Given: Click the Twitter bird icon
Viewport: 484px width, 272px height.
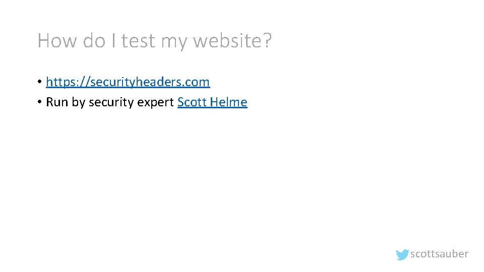Looking at the screenshot, I should pyautogui.click(x=402, y=254).
